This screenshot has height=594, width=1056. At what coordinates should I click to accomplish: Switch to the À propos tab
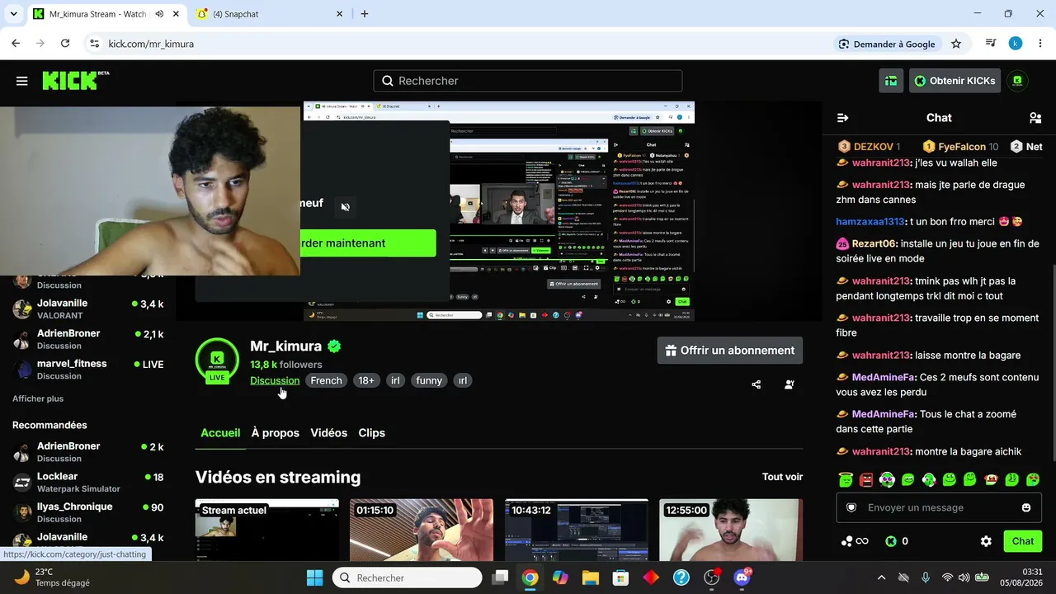point(276,433)
